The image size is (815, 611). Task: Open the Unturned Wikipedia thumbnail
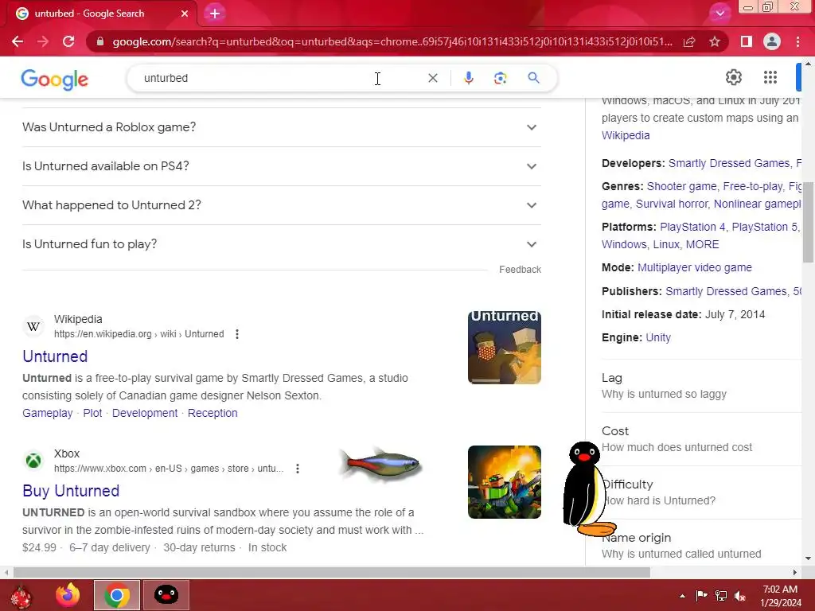[x=504, y=348]
